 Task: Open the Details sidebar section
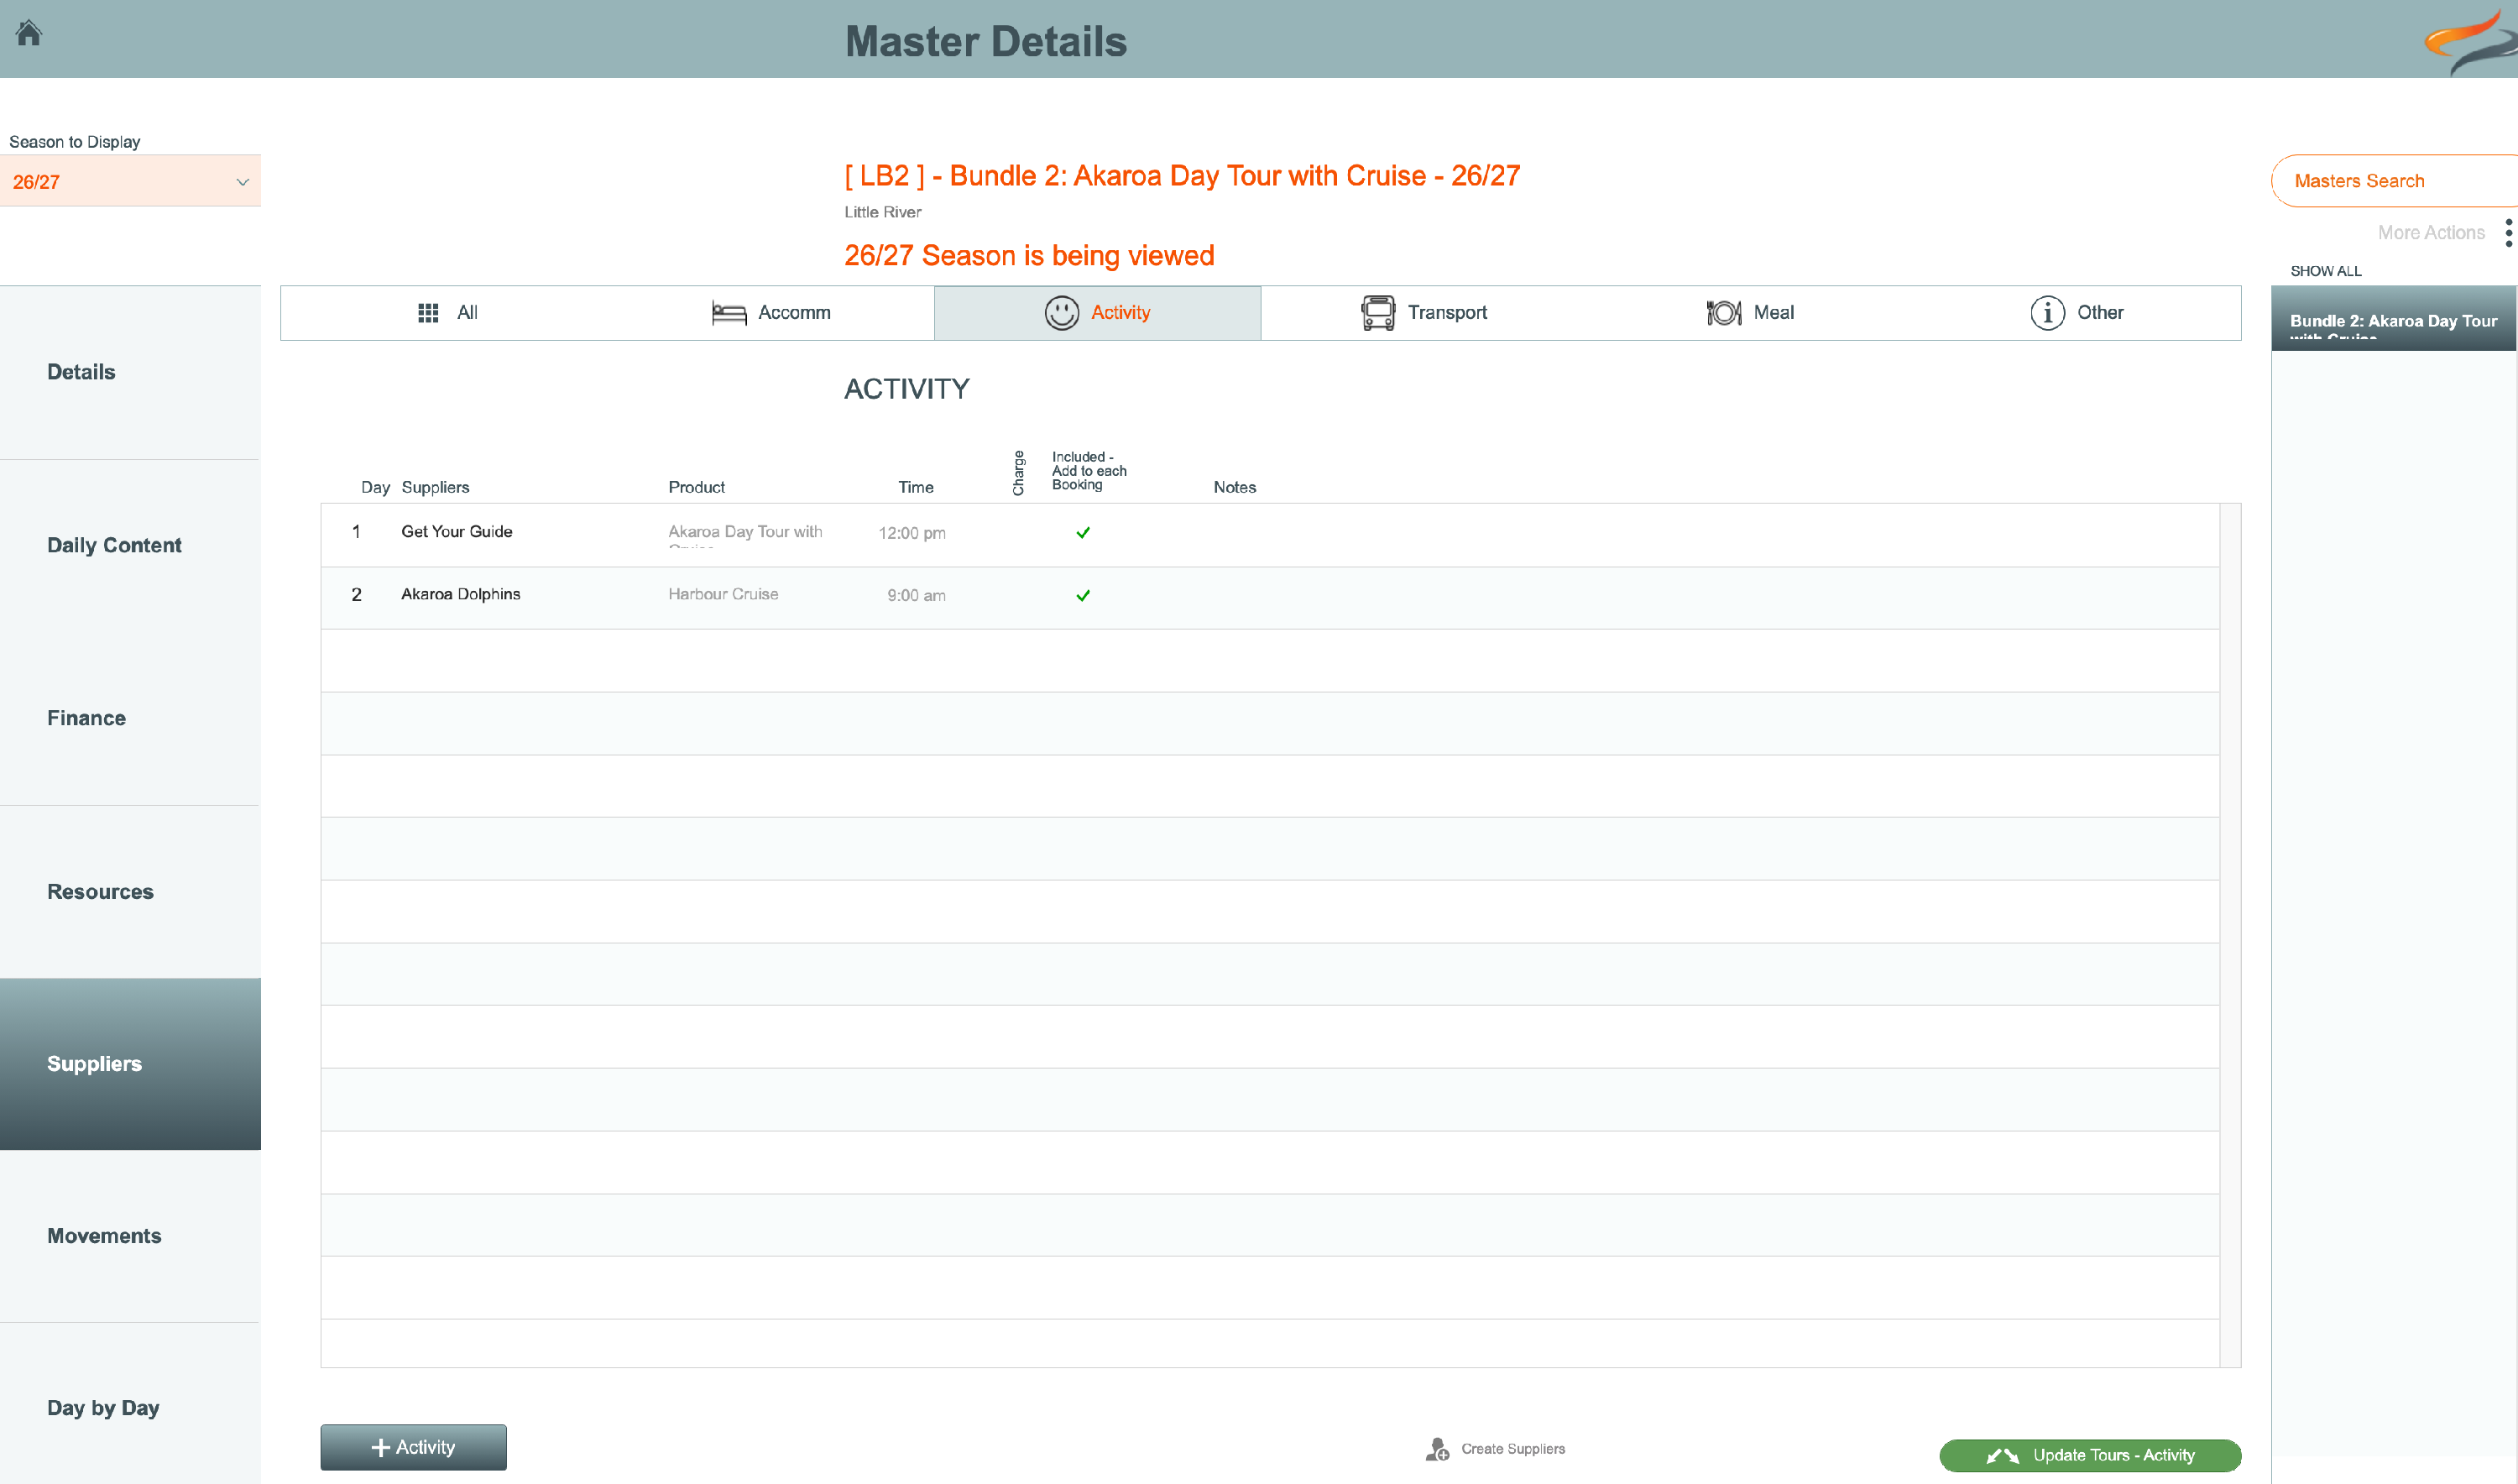[x=130, y=372]
